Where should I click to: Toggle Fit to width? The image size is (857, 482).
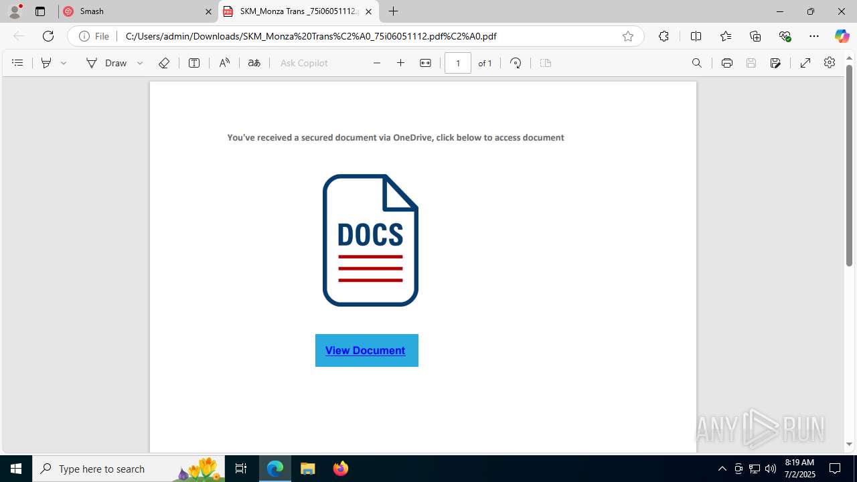coord(425,63)
